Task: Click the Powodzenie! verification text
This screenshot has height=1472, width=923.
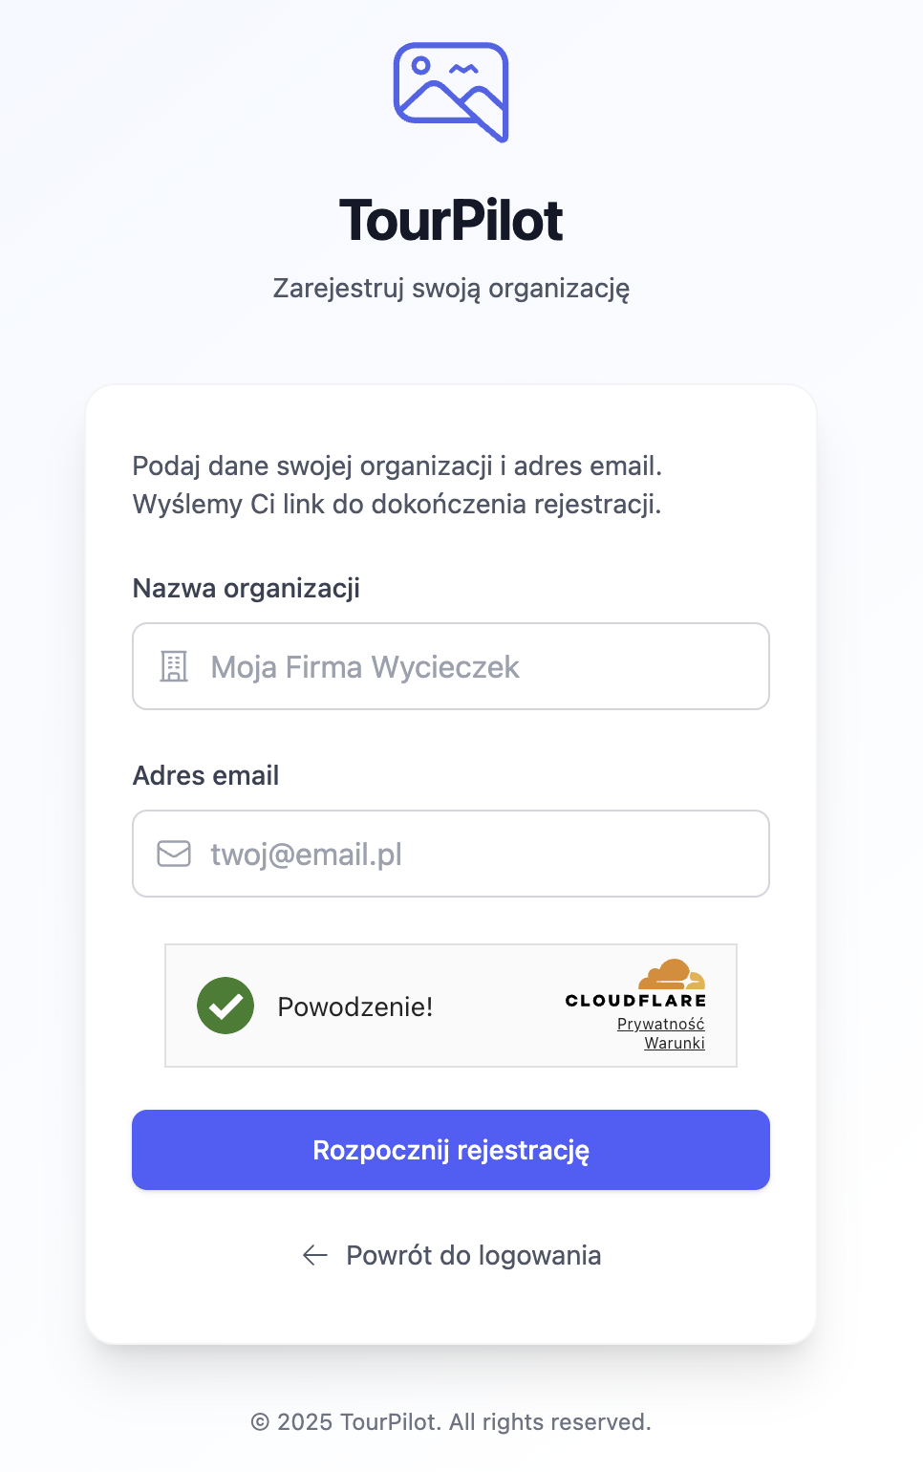Action: pyautogui.click(x=355, y=1007)
